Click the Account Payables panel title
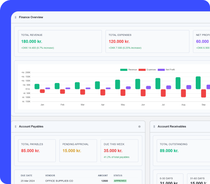 [31, 127]
